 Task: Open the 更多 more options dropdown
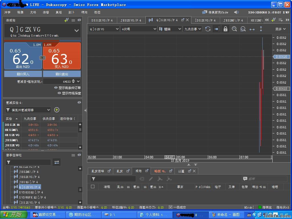point(280,29)
